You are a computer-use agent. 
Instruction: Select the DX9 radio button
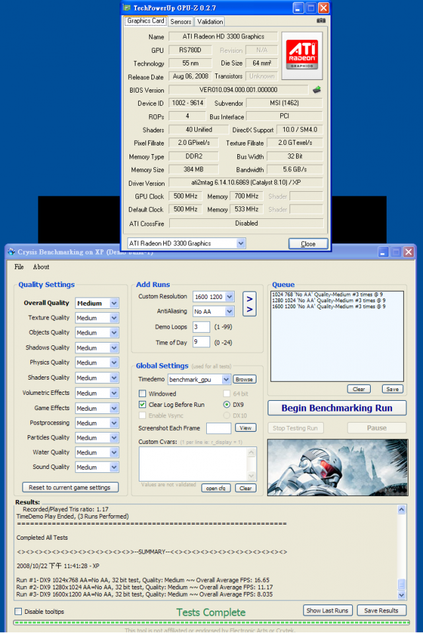pyautogui.click(x=227, y=405)
